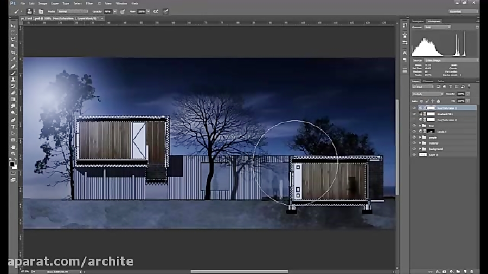Toggle Quick Mask mode in toolbox
This screenshot has width=488, height=274.
point(13,173)
